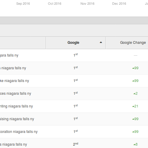Click the Nov 2016 axis label

tap(87, 4)
